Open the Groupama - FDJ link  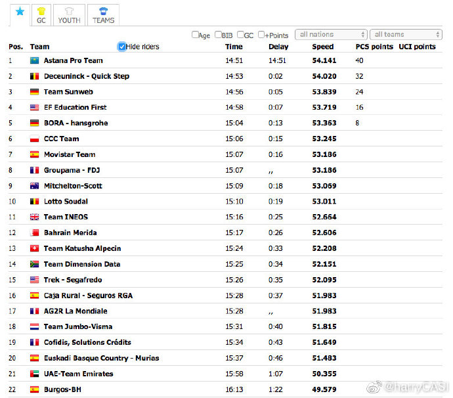tap(72, 170)
